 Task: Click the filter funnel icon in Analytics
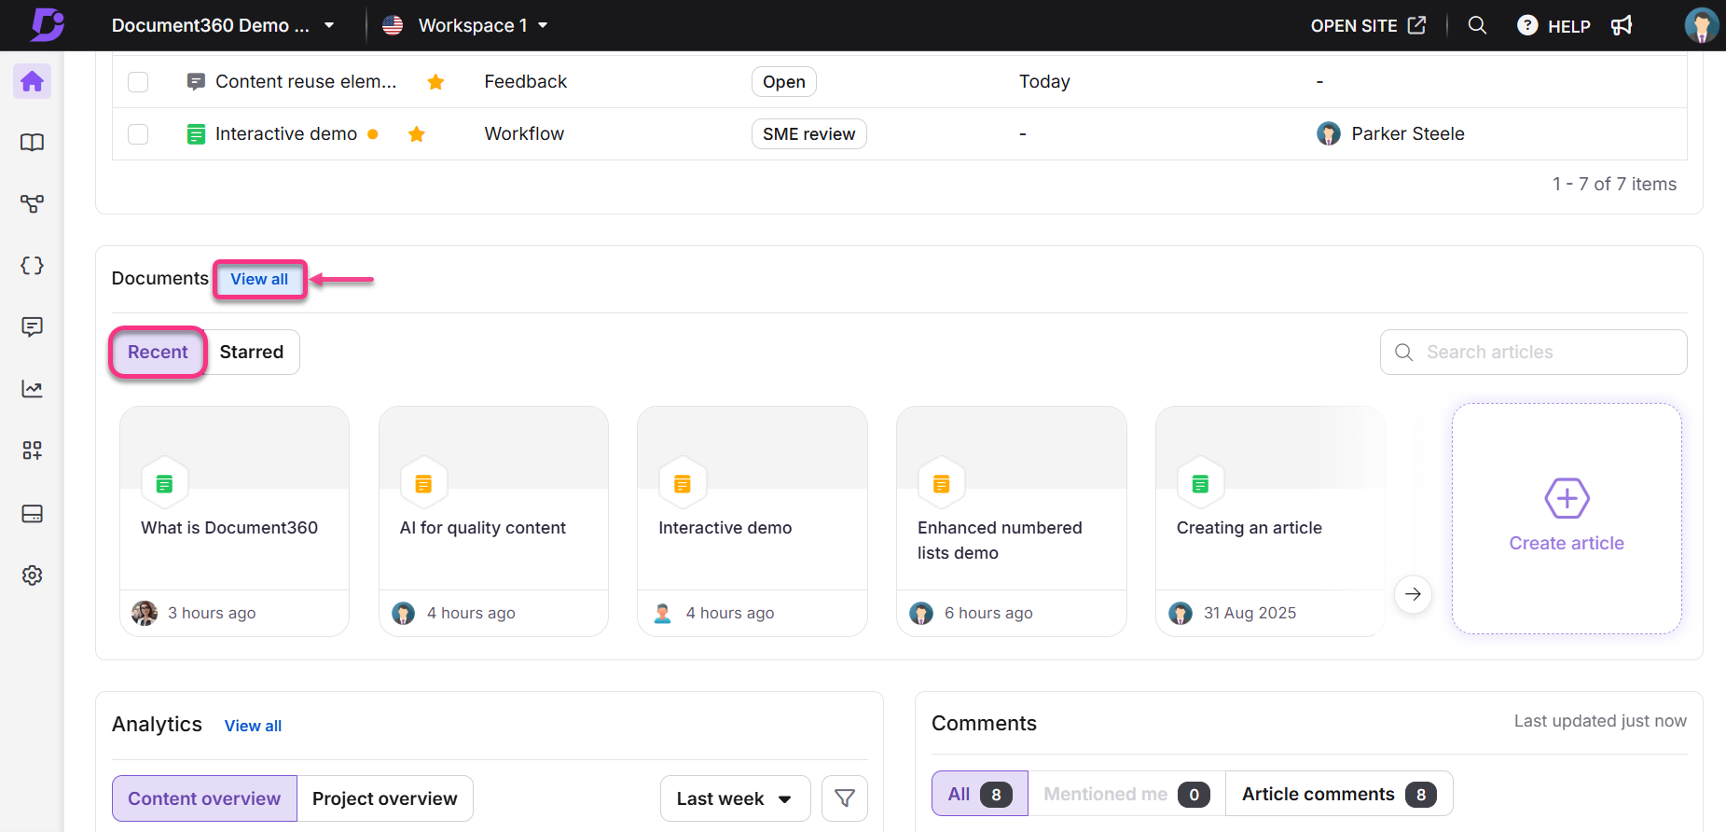pos(845,798)
